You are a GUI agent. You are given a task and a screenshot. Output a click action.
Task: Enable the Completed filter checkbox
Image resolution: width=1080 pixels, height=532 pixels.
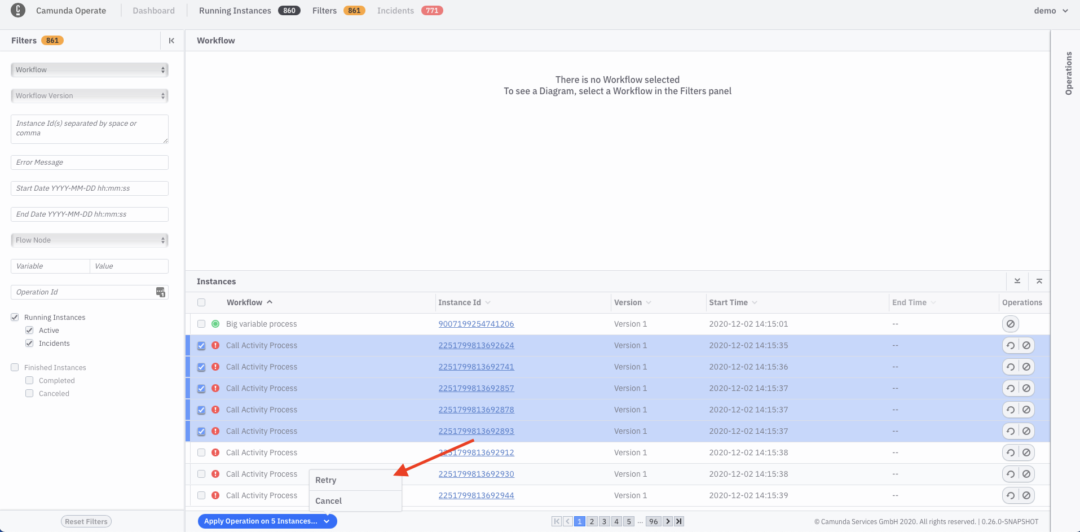(29, 380)
